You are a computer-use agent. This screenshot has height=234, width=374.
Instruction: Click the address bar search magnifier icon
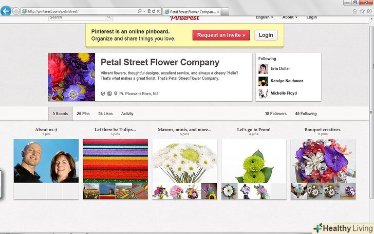pos(140,11)
